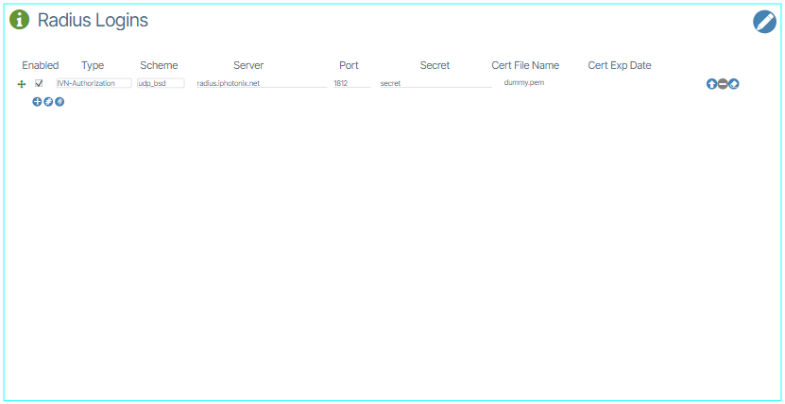Move the radius entry up with the arrow

pyautogui.click(x=711, y=84)
